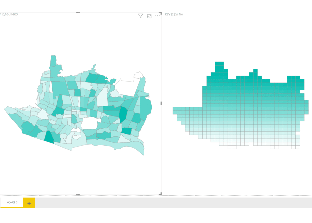Viewport: 312px width, 223px height.
Task: Click the top-center resize handle of the map visual
Action: (x=78, y=13)
